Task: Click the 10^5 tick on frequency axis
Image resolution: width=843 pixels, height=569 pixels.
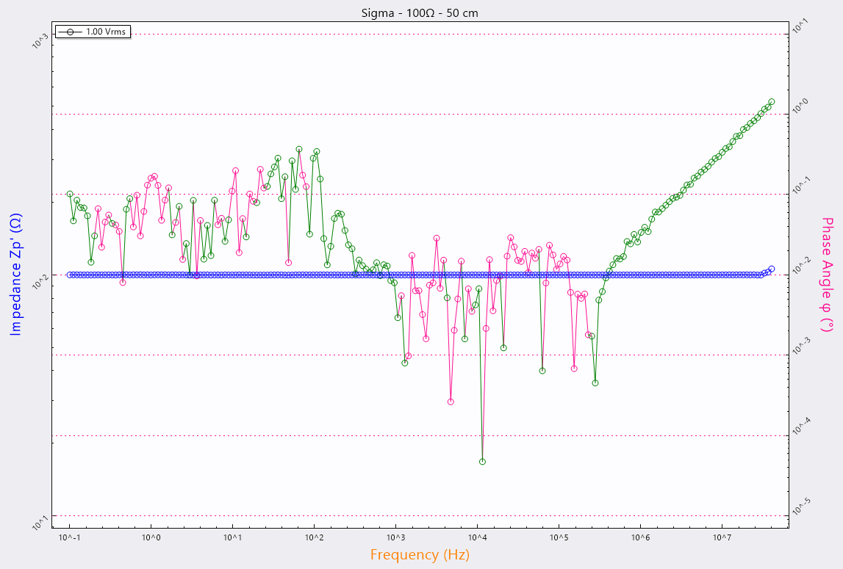Action: coord(559,538)
